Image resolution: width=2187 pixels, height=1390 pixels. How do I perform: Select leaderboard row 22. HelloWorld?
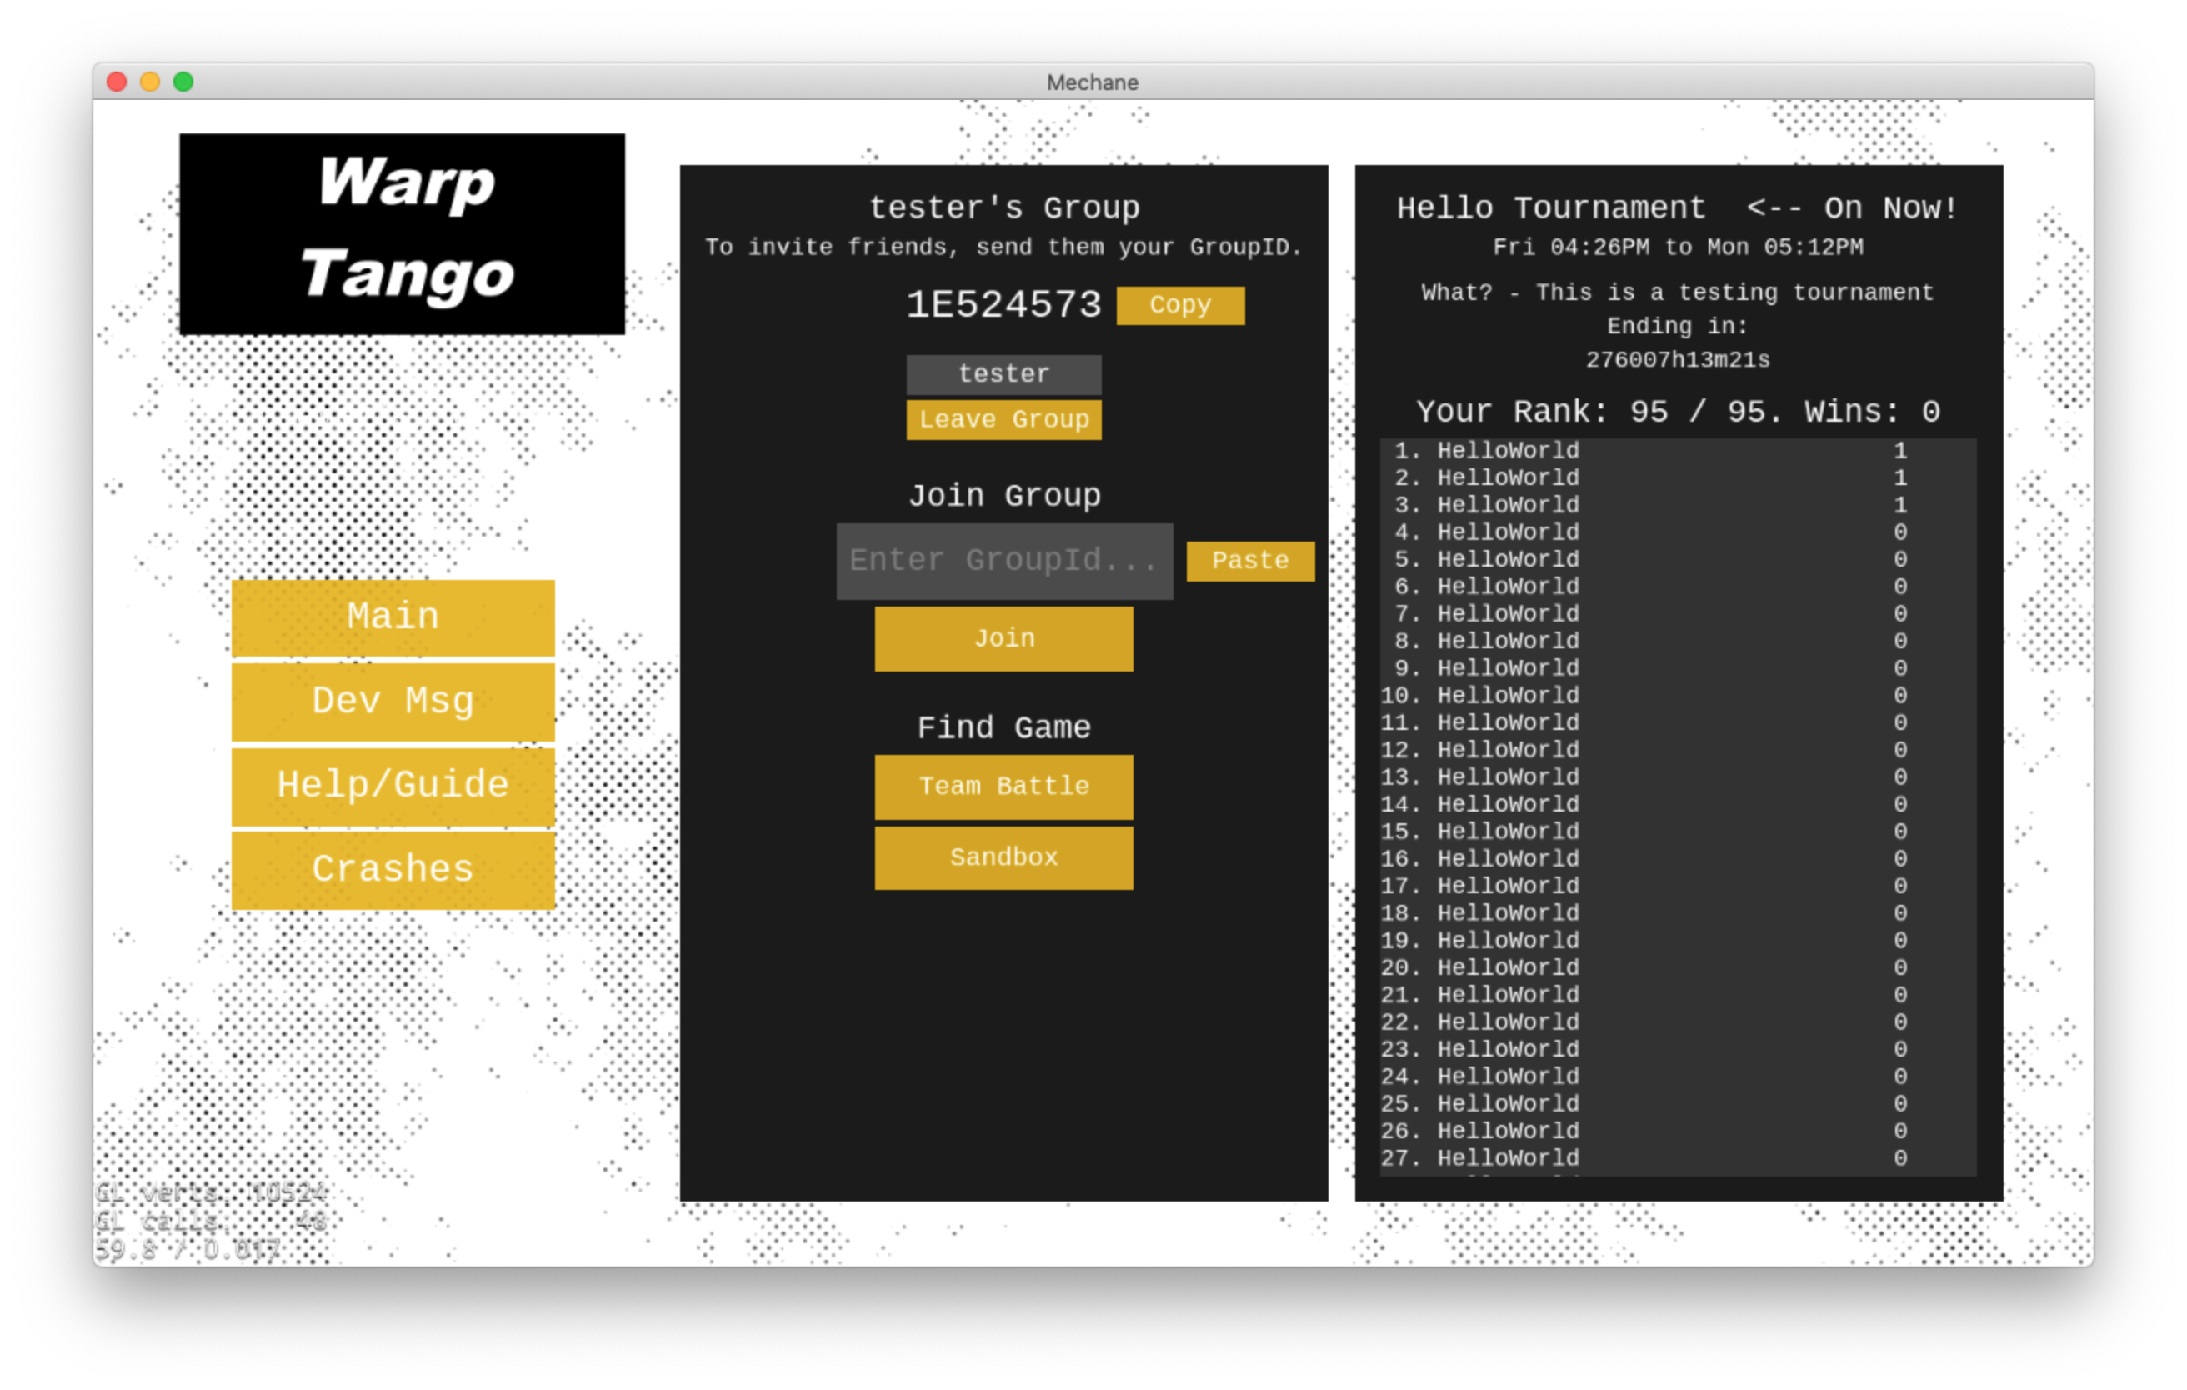pos(1678,1023)
